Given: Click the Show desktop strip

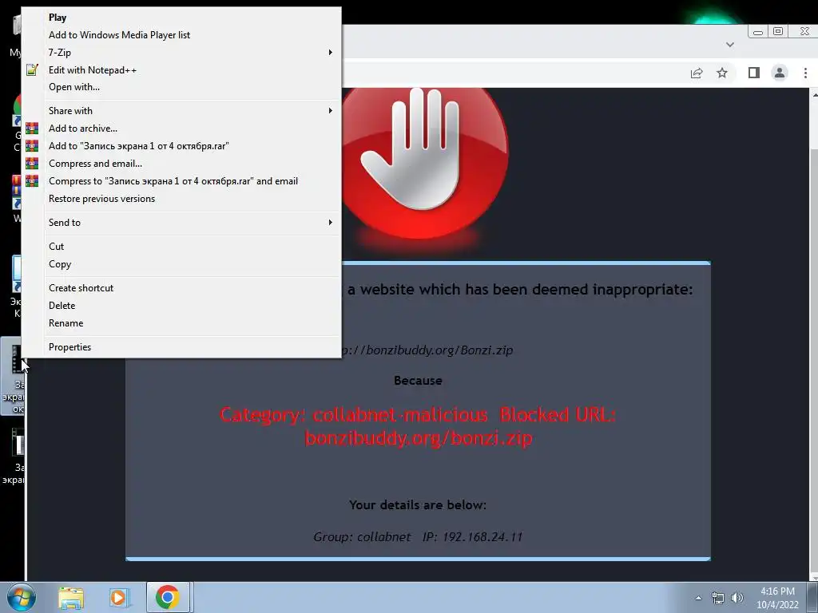Looking at the screenshot, I should [x=812, y=597].
